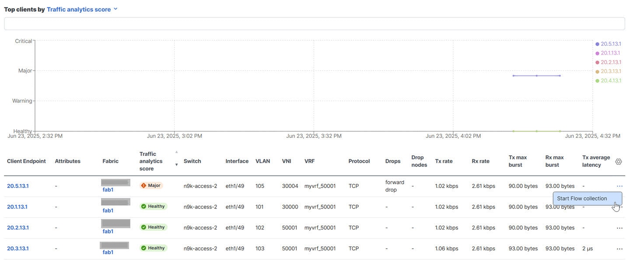Toggle 20.2.13.1 legend entry in chart
The image size is (633, 260).
tap(608, 62)
